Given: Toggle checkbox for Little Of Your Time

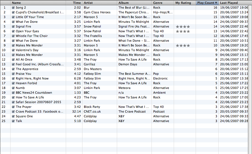Looking at the screenshot, I should (13, 17).
